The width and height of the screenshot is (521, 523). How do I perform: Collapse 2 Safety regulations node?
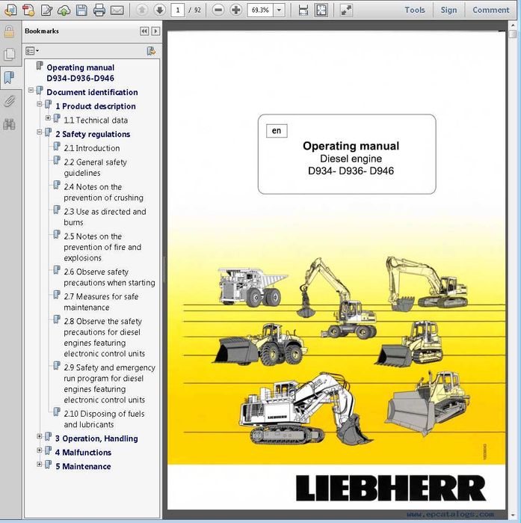(40, 132)
